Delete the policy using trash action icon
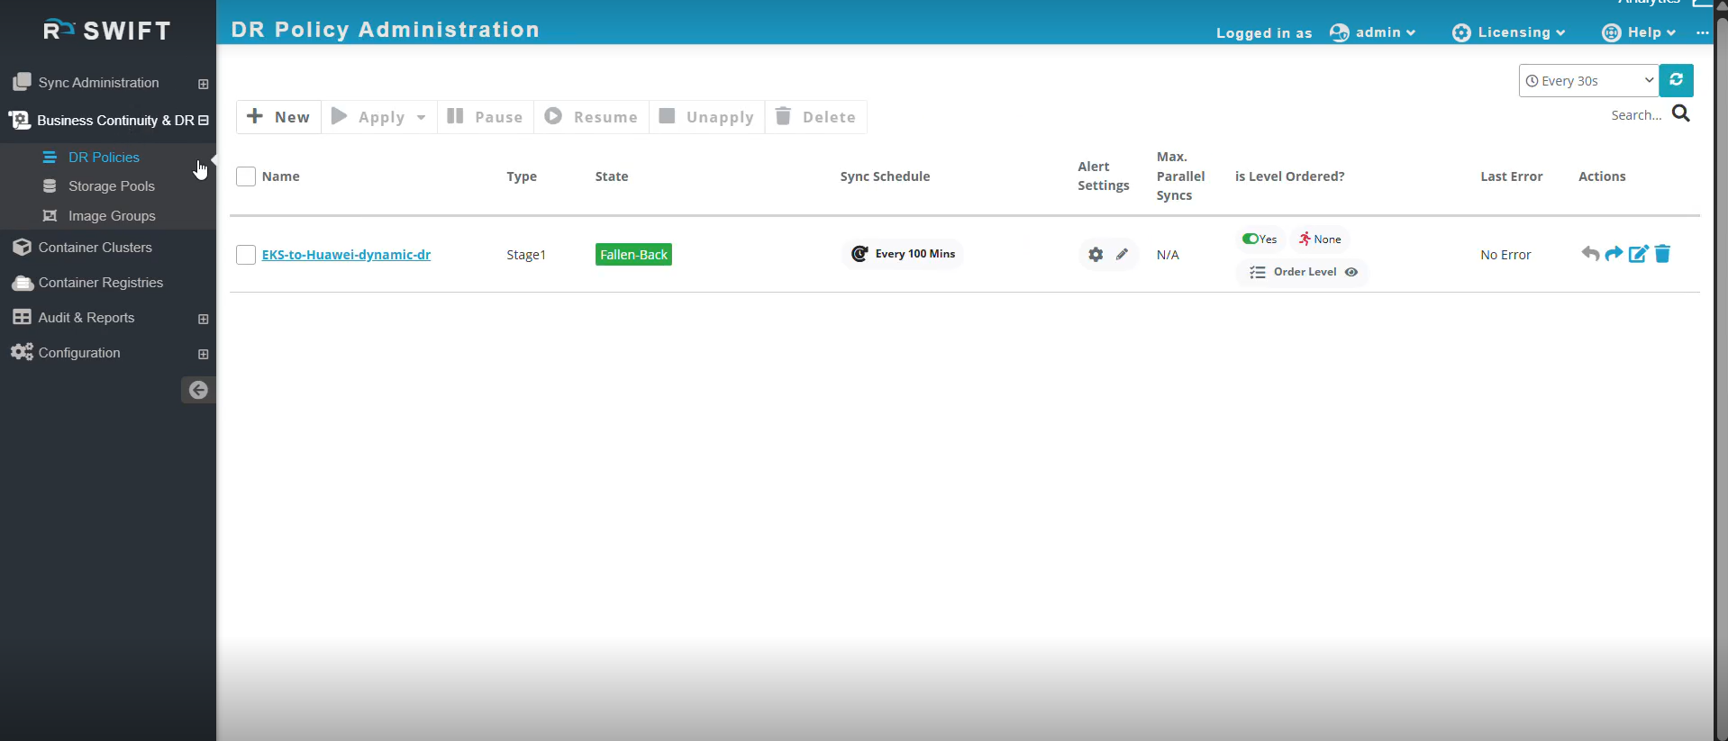The width and height of the screenshot is (1728, 741). (x=1662, y=254)
